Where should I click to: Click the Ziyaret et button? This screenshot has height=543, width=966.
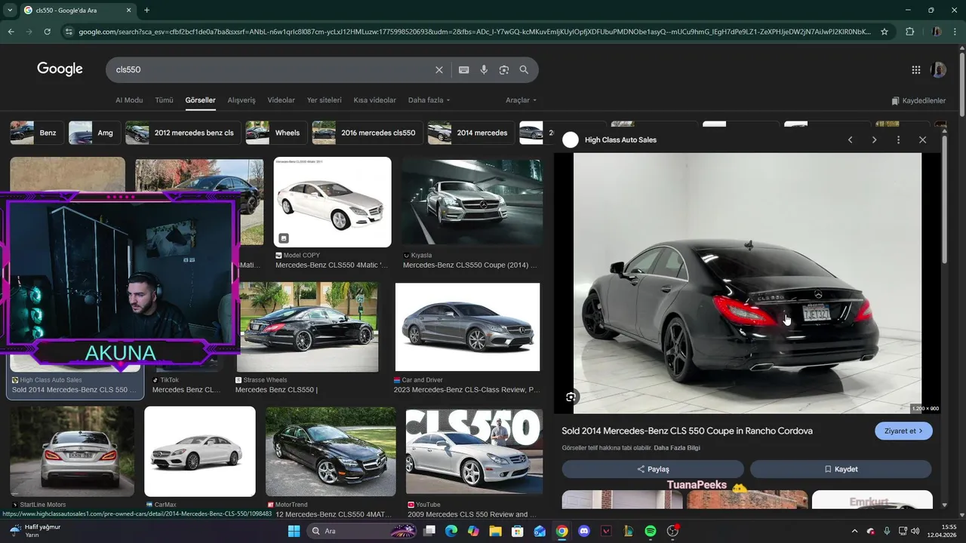tap(903, 431)
